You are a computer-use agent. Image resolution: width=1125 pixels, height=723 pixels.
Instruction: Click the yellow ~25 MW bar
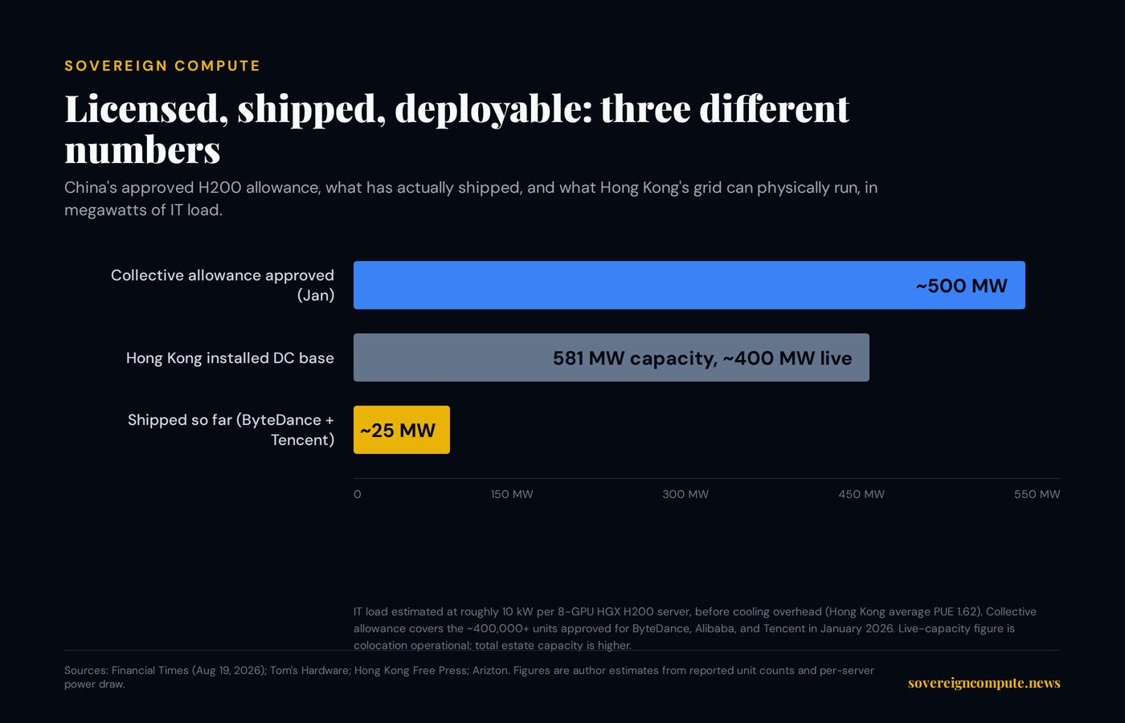point(401,430)
